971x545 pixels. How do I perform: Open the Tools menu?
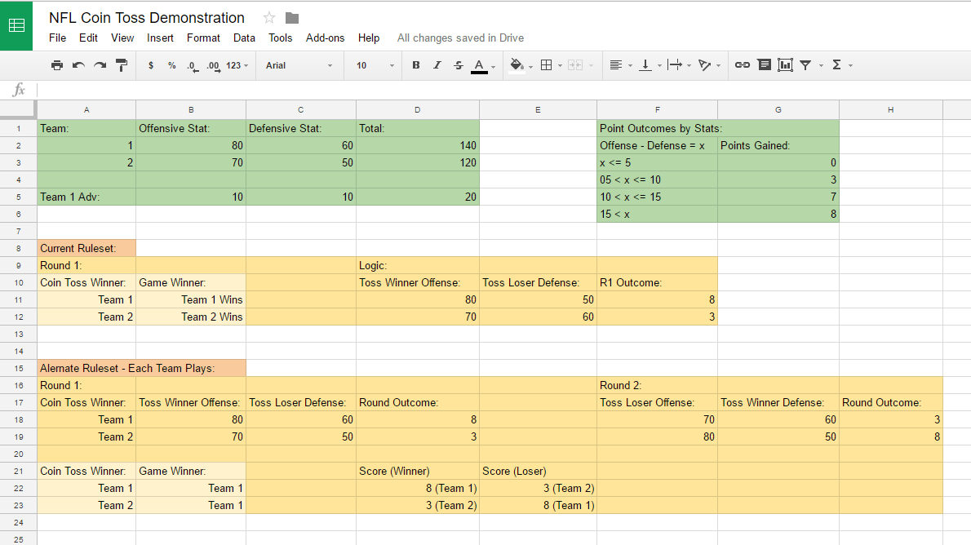coord(280,38)
